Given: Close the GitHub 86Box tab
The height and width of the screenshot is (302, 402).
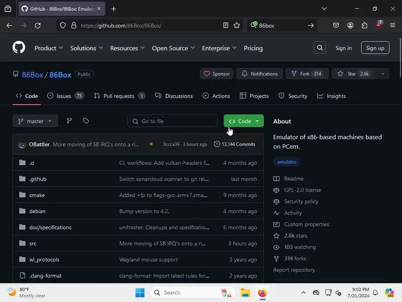Looking at the screenshot, I should coord(99,9).
